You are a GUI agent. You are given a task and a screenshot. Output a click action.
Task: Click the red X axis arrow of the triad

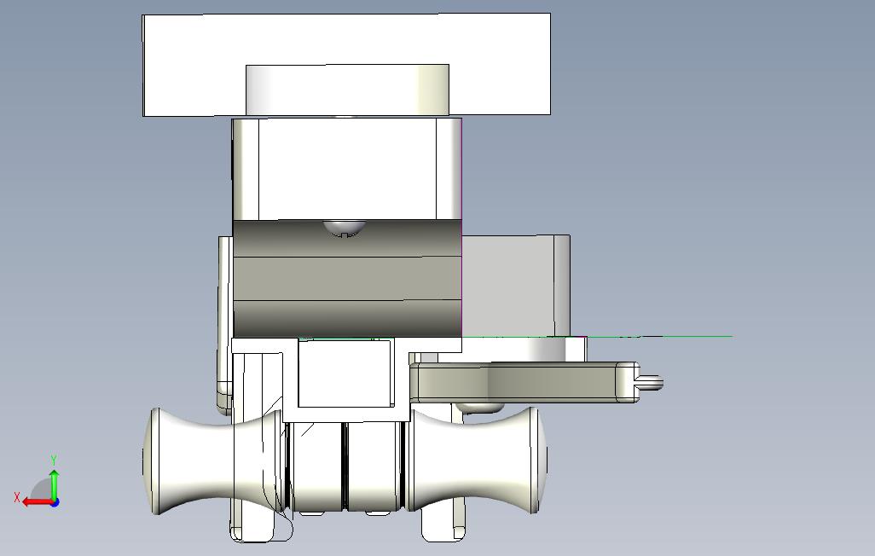[37, 502]
